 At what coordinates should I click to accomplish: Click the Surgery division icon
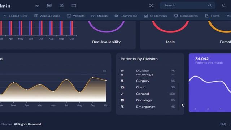(x=122, y=81)
